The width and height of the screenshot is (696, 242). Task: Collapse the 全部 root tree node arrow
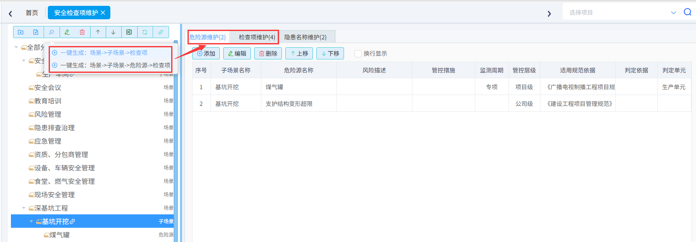(16, 47)
